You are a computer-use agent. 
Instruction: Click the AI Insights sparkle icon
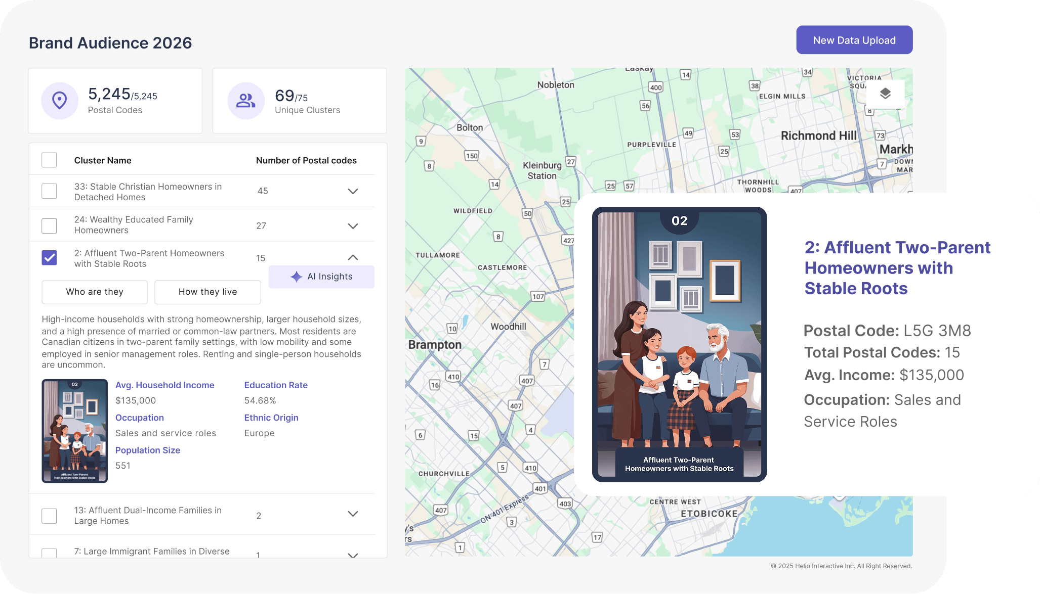click(297, 277)
